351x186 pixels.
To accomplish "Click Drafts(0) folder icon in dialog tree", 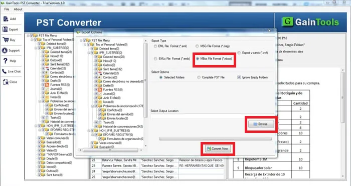I will coord(100,85).
